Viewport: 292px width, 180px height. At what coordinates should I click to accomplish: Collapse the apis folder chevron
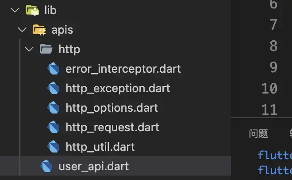click(22, 29)
